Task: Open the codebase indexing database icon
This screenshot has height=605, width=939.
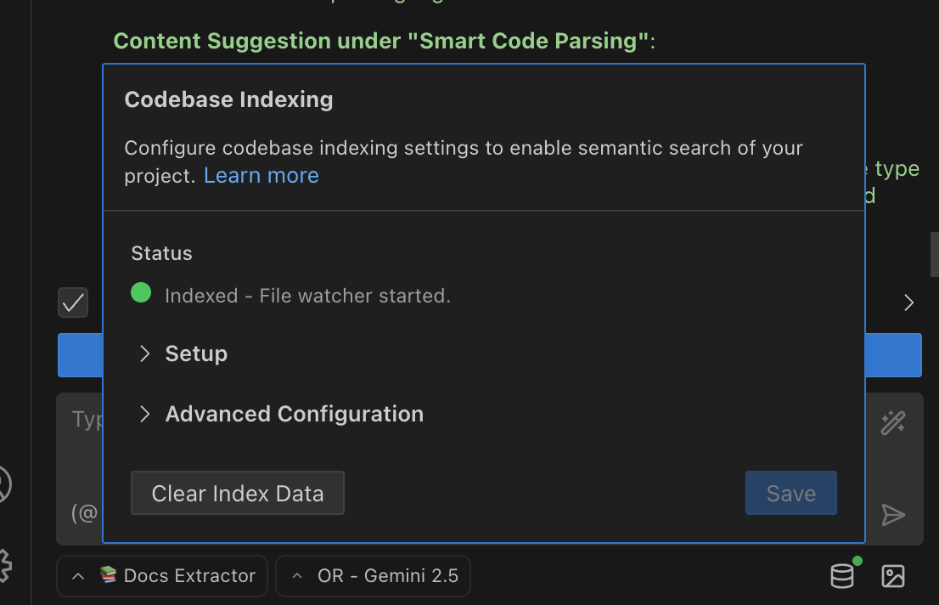Action: pyautogui.click(x=841, y=575)
